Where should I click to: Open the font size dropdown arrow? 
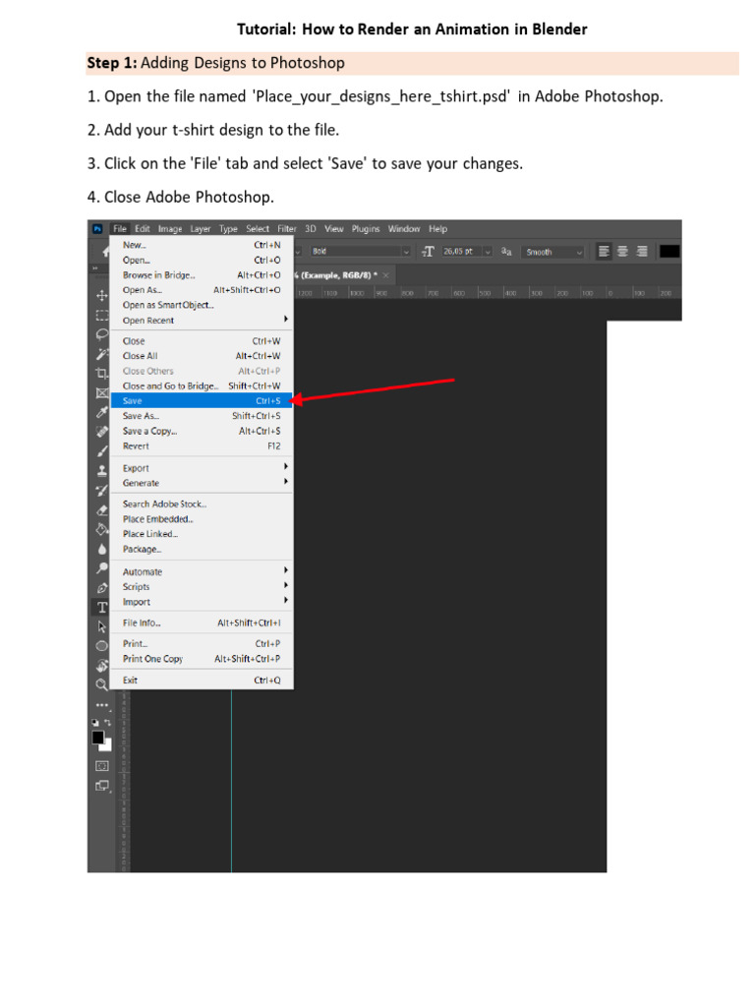pos(488,252)
